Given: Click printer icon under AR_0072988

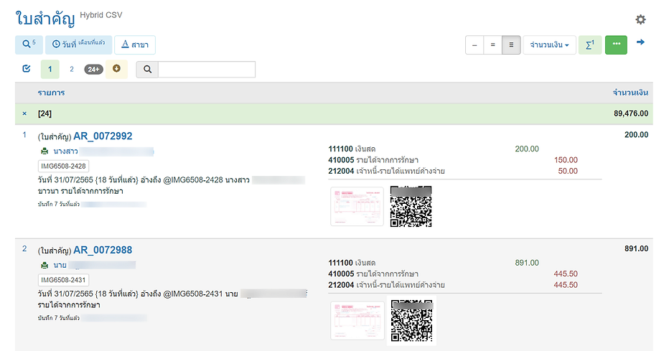Looking at the screenshot, I should click(45, 266).
